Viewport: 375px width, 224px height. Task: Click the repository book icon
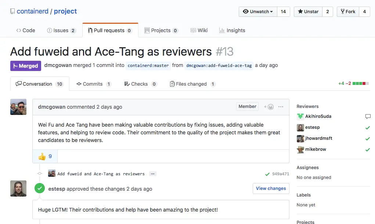pos(12,11)
